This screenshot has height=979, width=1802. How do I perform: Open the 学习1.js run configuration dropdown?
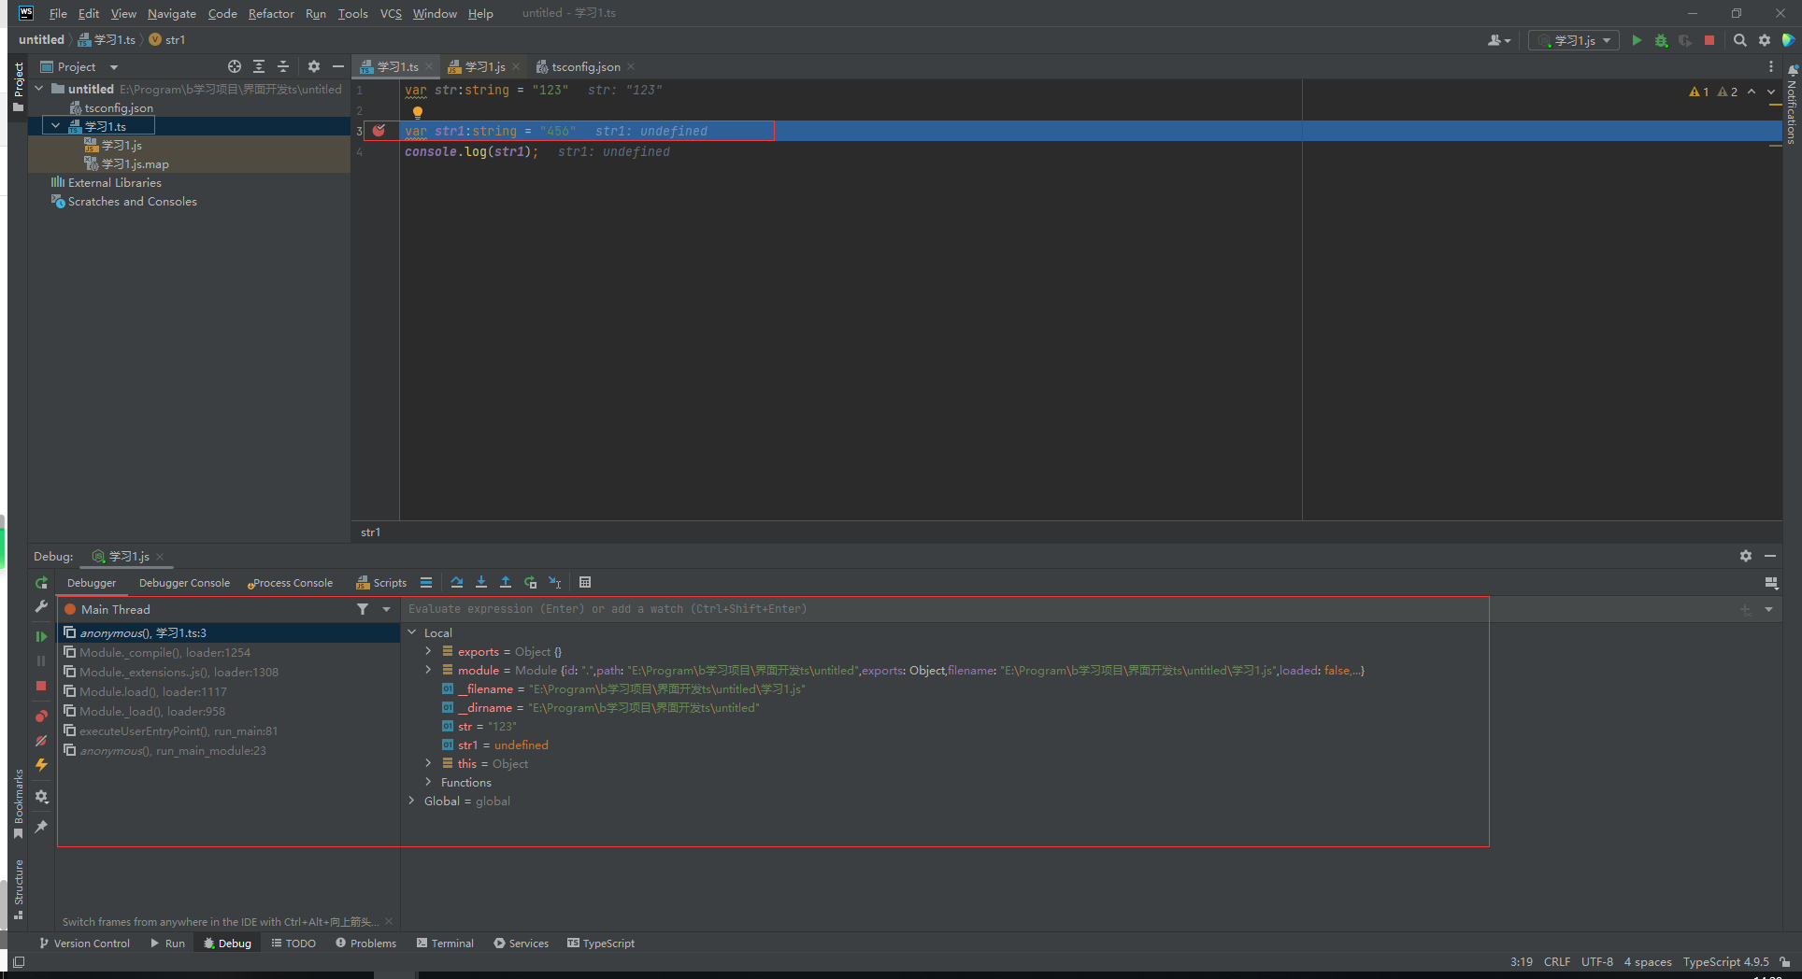(1574, 40)
